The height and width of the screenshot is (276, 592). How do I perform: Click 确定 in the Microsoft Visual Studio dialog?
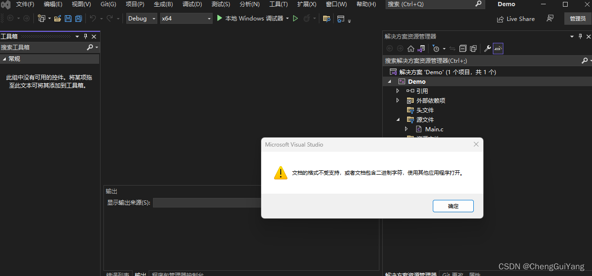[453, 206]
